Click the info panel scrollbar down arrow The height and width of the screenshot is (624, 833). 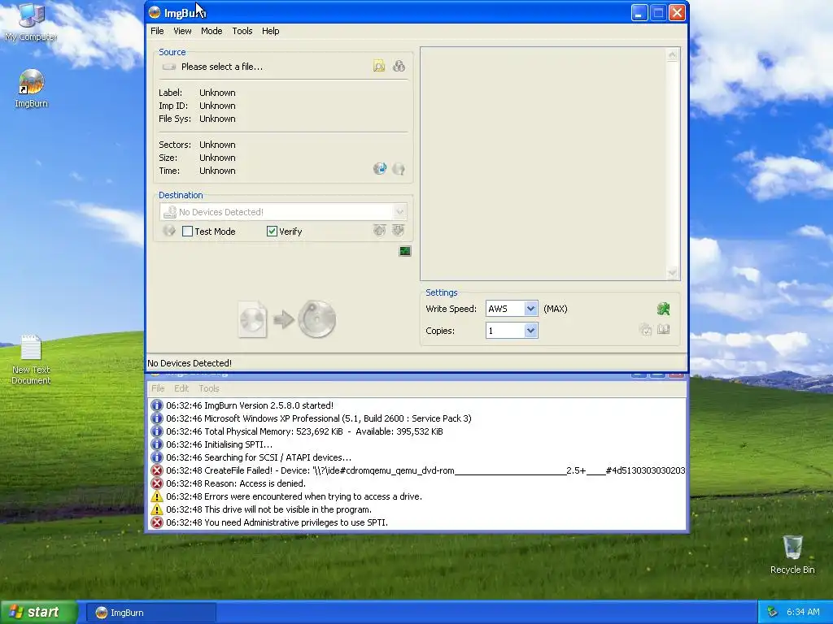pos(672,273)
